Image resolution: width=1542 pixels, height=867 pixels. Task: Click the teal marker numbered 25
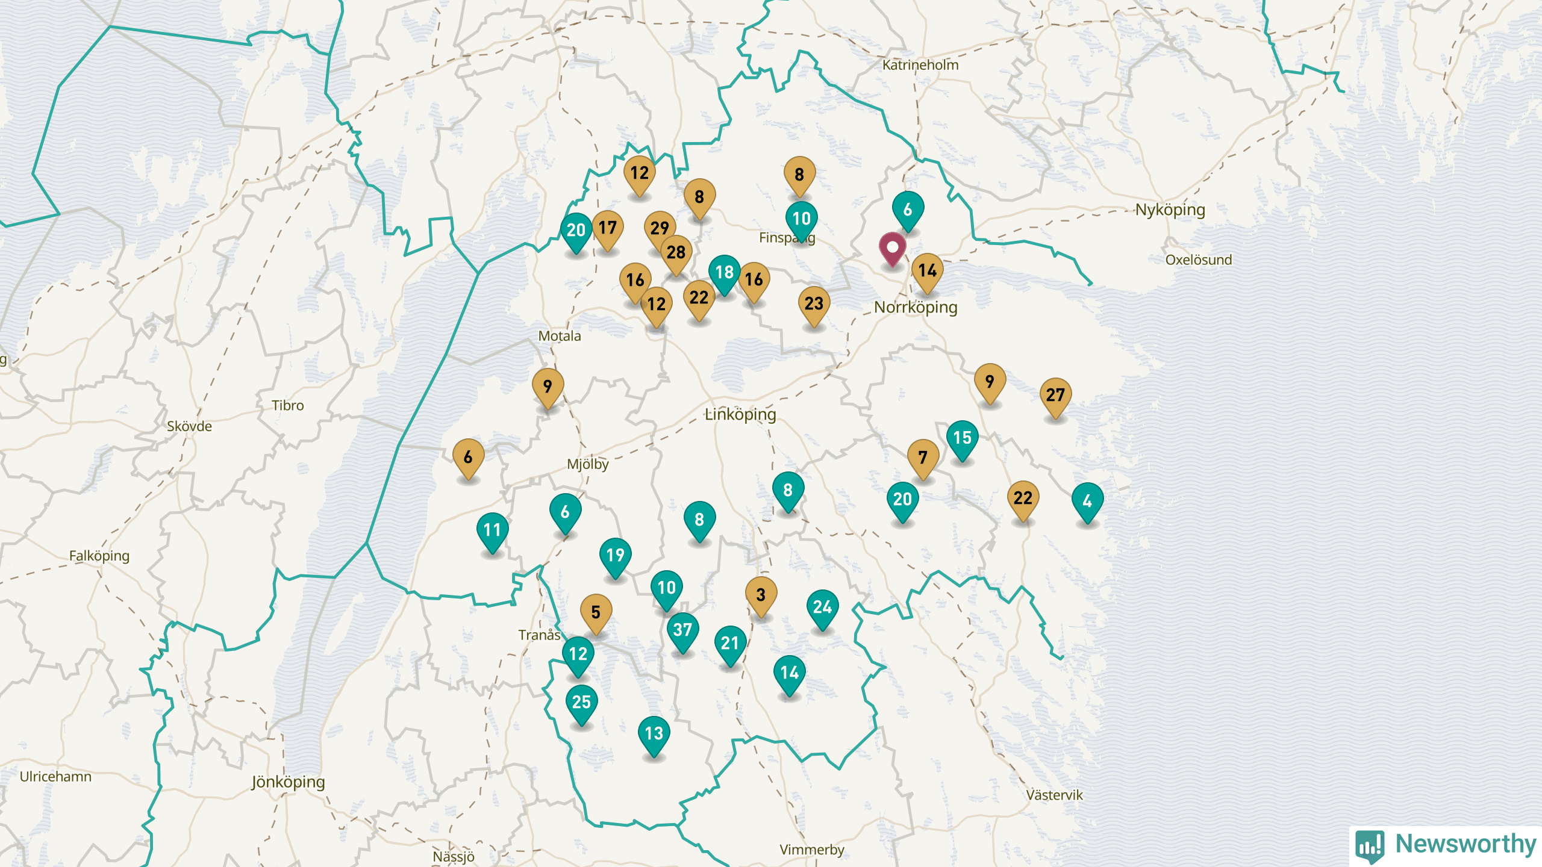[581, 702]
